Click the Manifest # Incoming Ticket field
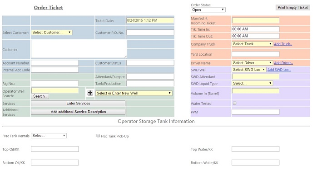The height and width of the screenshot is (170, 327). (x=255, y=20)
